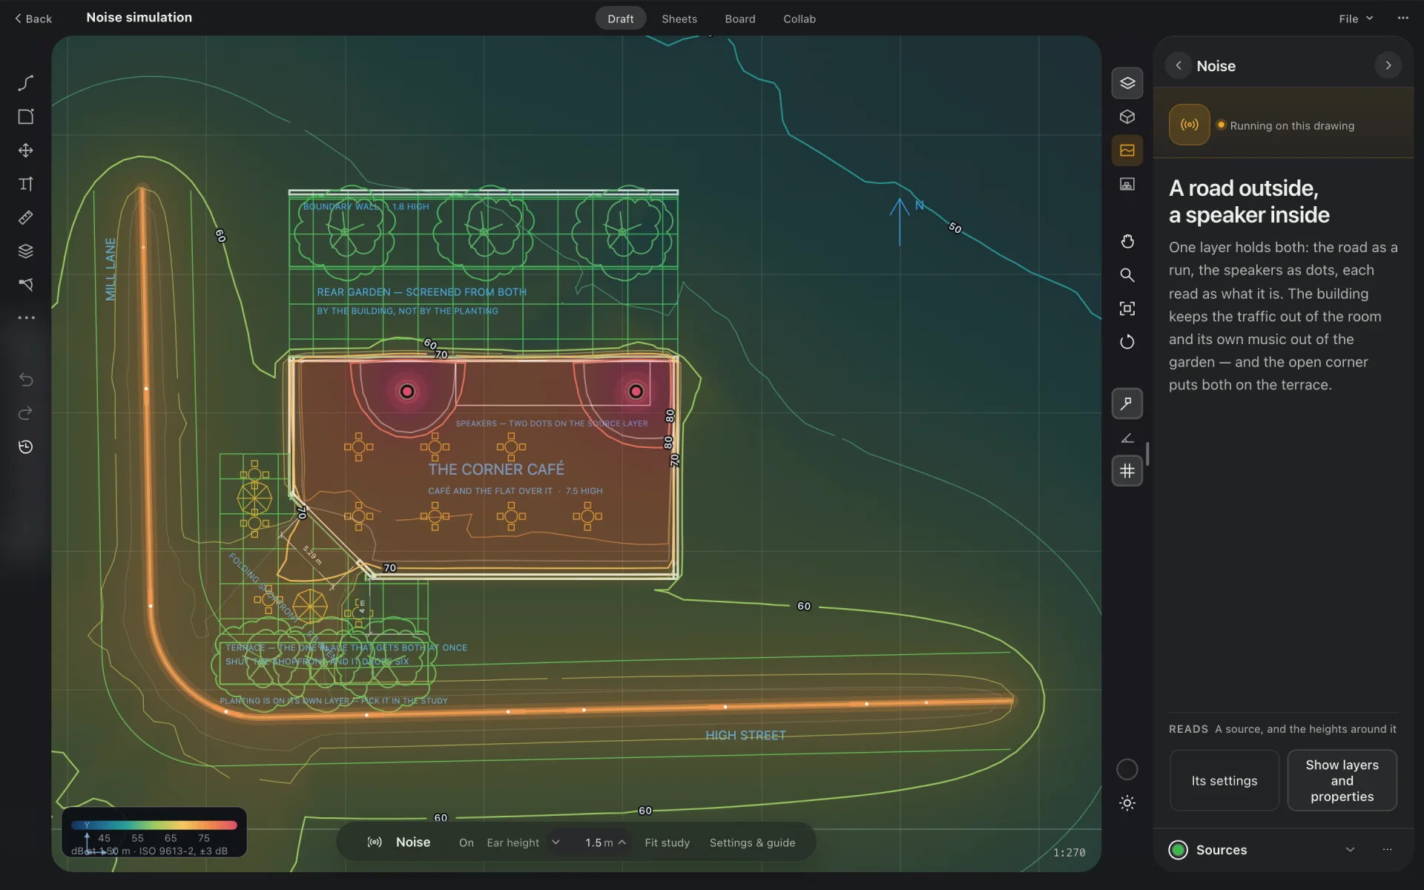Click the Noise broadcast icon in panel header

click(1189, 125)
